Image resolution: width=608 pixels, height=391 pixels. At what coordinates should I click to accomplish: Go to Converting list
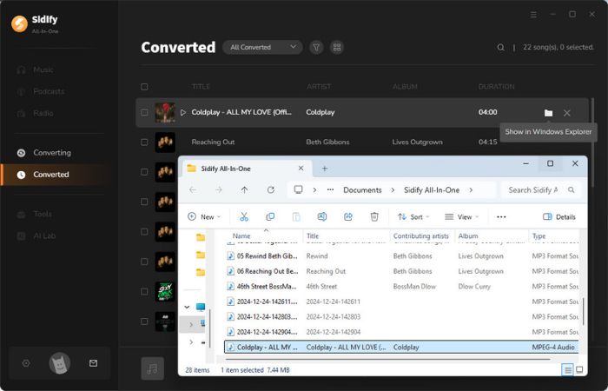pos(52,153)
